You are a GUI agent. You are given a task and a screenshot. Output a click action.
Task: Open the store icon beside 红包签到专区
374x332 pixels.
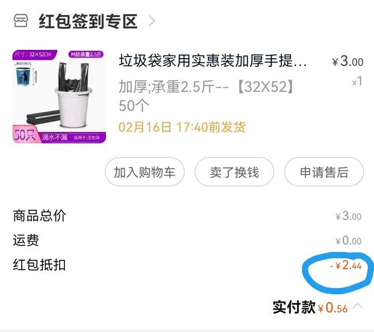[20, 21]
